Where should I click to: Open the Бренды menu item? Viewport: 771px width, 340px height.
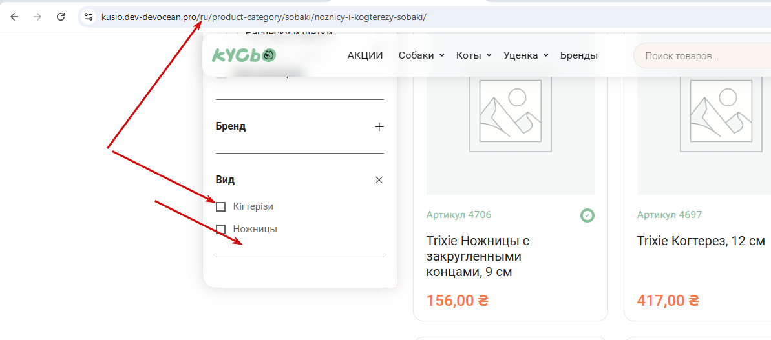[x=578, y=55]
